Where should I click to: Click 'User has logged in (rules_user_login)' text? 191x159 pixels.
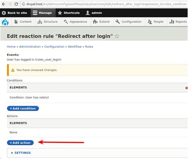click(x=34, y=59)
